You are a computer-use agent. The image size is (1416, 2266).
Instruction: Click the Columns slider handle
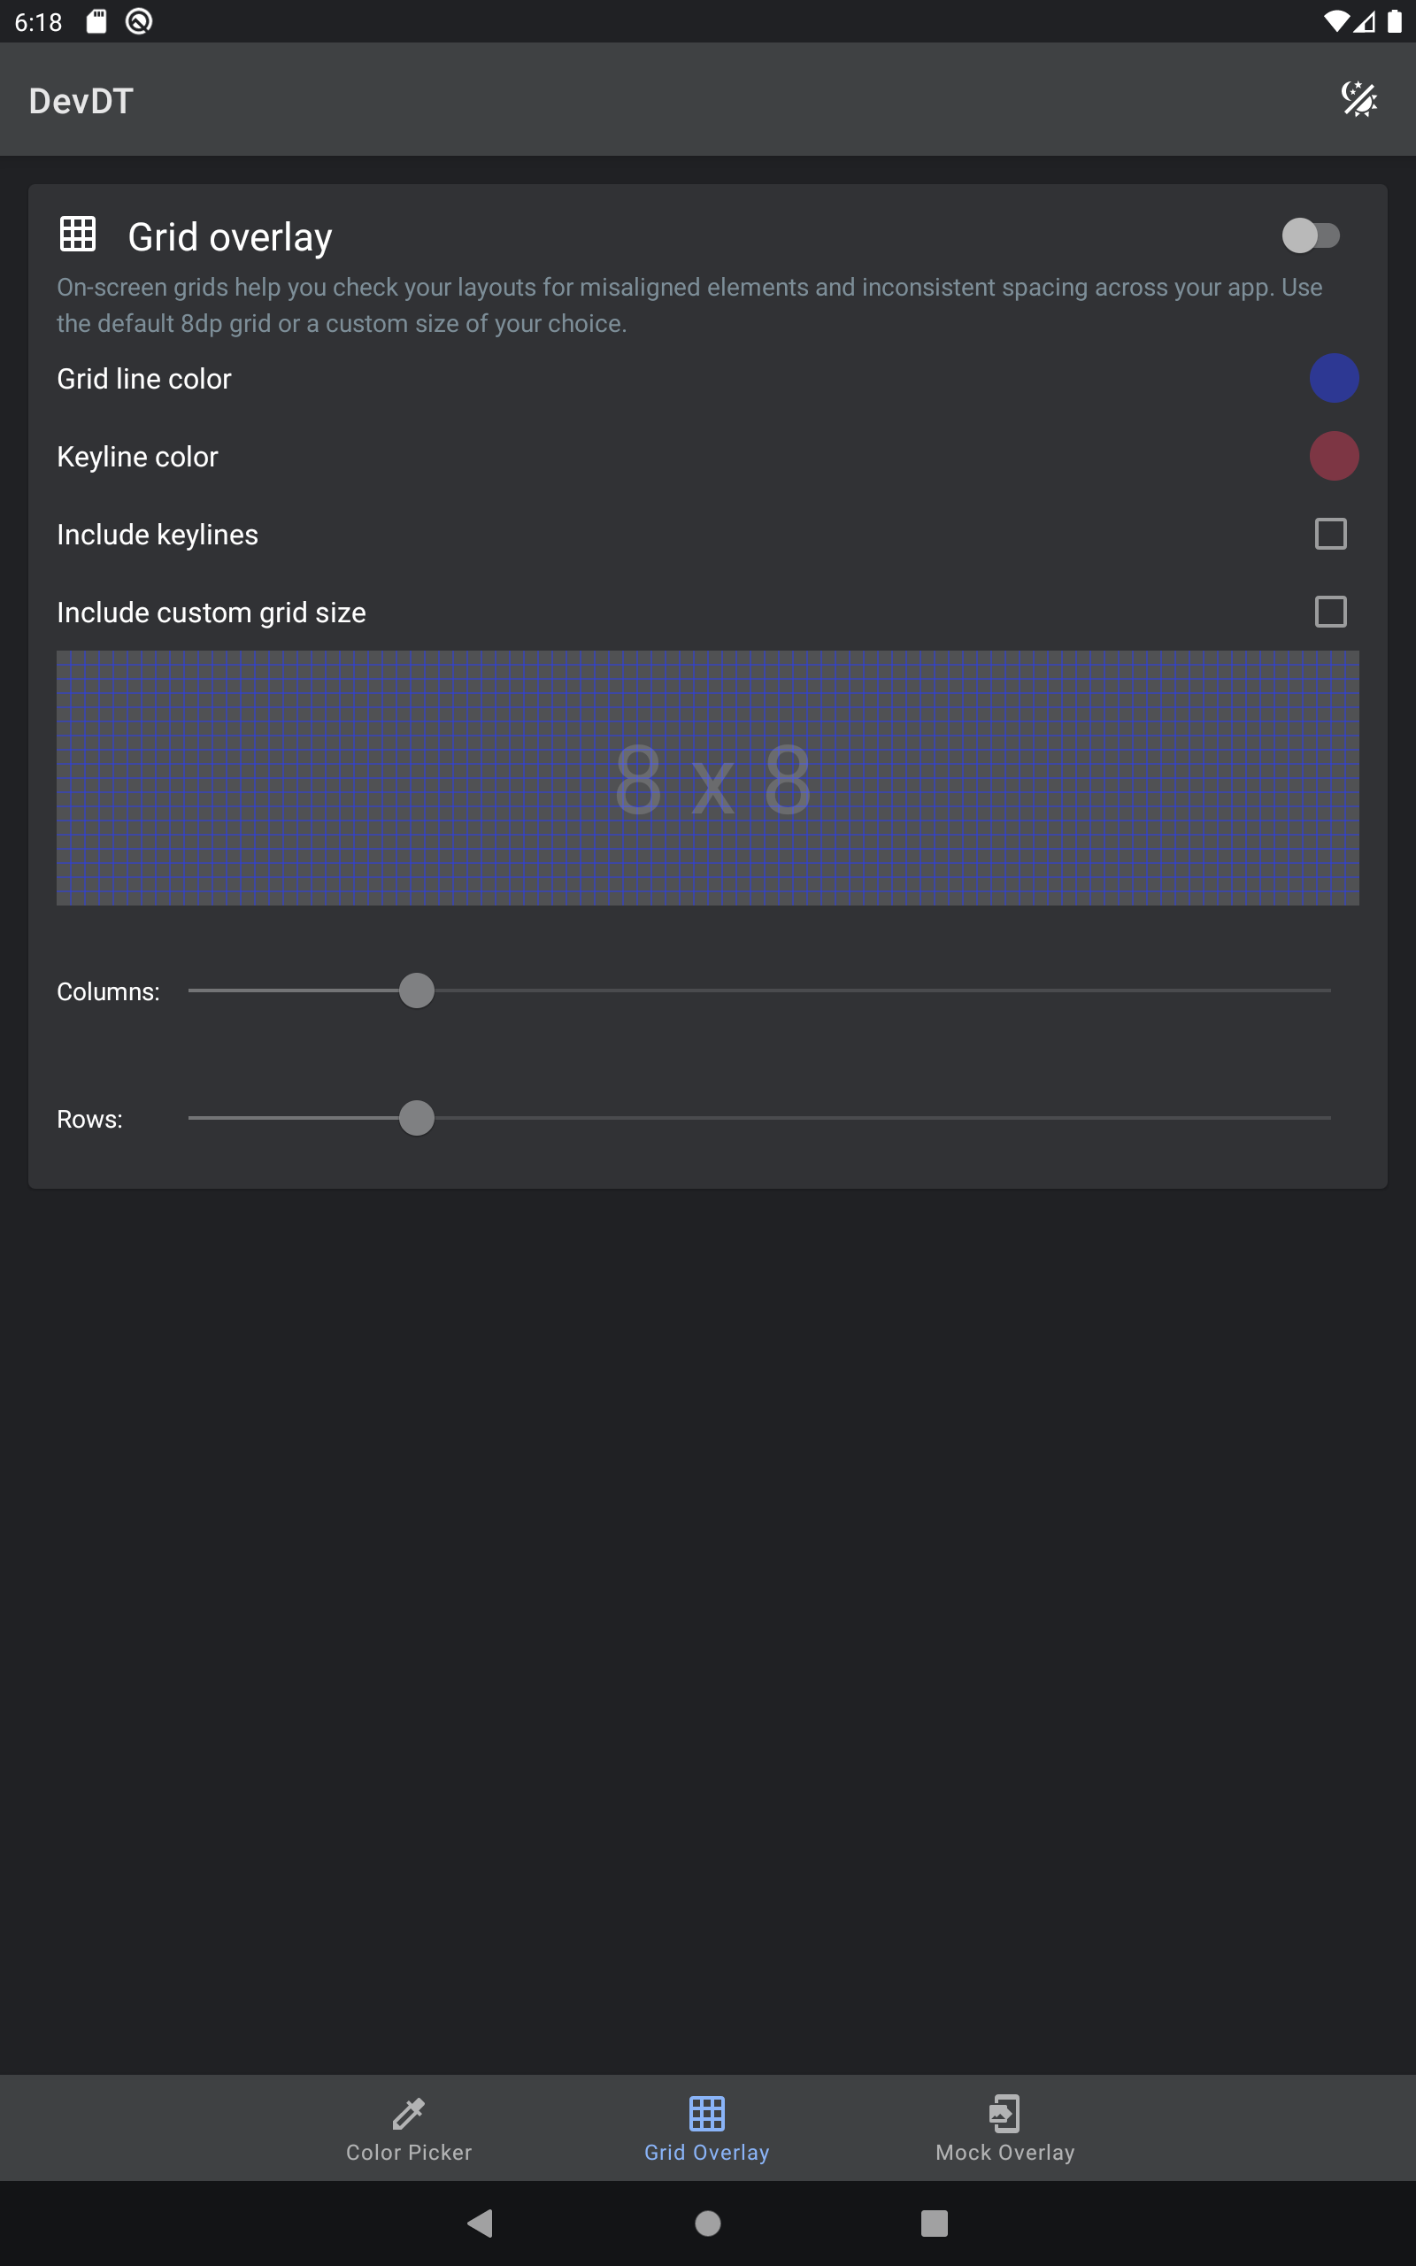tap(416, 990)
